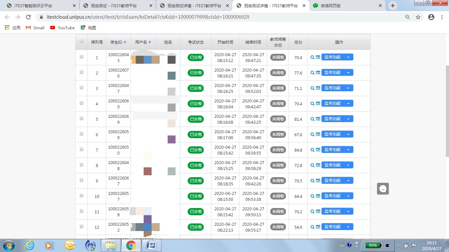The width and height of the screenshot is (449, 252).
Task: Click the list detail icon in row 10
Action: point(318,196)
